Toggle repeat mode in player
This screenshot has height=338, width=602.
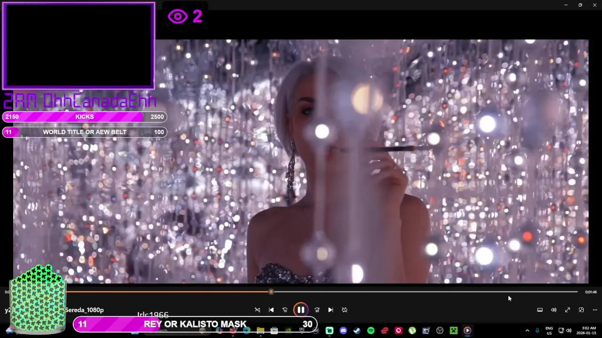tap(344, 310)
